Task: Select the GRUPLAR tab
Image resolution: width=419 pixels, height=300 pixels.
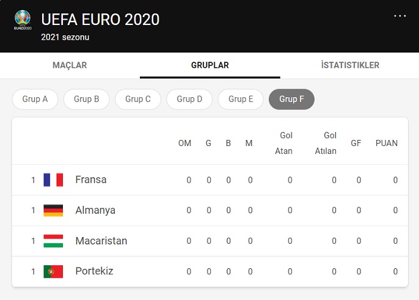Action: pyautogui.click(x=209, y=65)
